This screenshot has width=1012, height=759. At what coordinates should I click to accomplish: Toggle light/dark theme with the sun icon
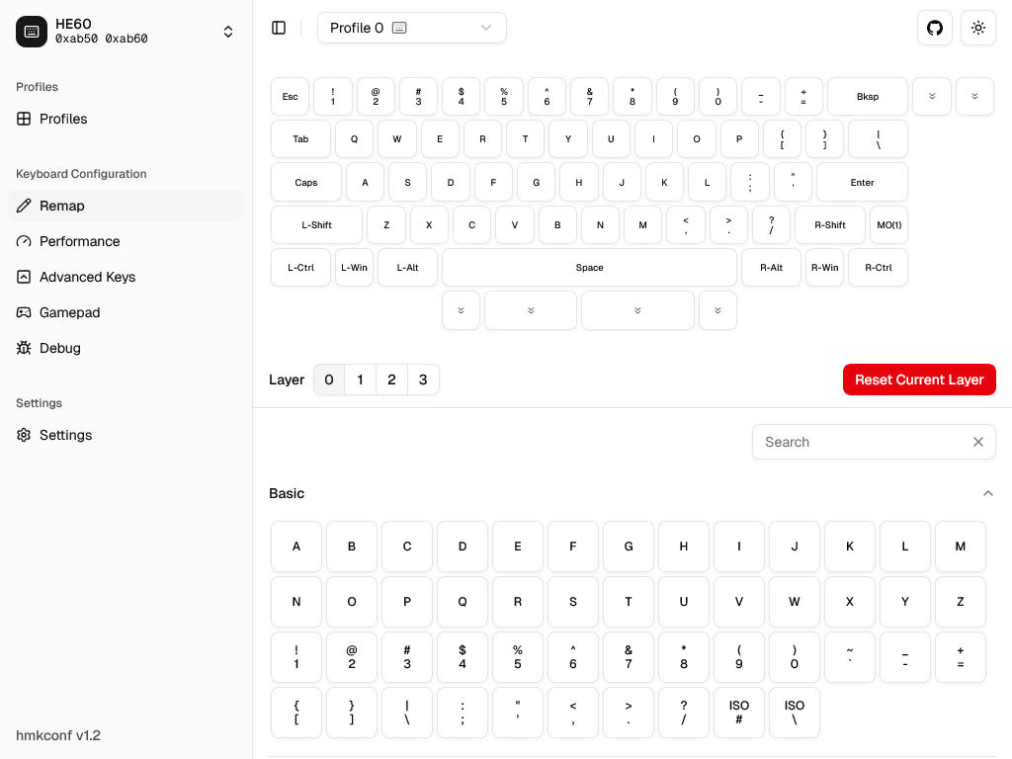[977, 28]
